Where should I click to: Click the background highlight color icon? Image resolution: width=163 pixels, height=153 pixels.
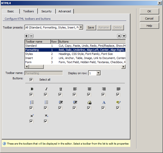119,102
